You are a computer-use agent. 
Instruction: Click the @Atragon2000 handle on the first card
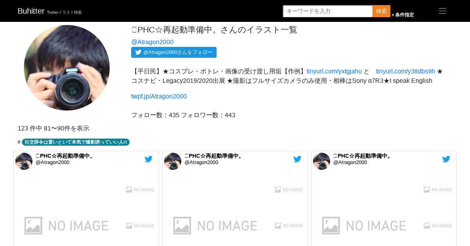point(52,162)
